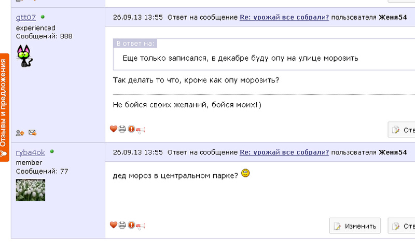Image resolution: width=415 pixels, height=251 pixels.
Task: Click the red exclamation icon under ryba4ok's post
Action: (131, 225)
